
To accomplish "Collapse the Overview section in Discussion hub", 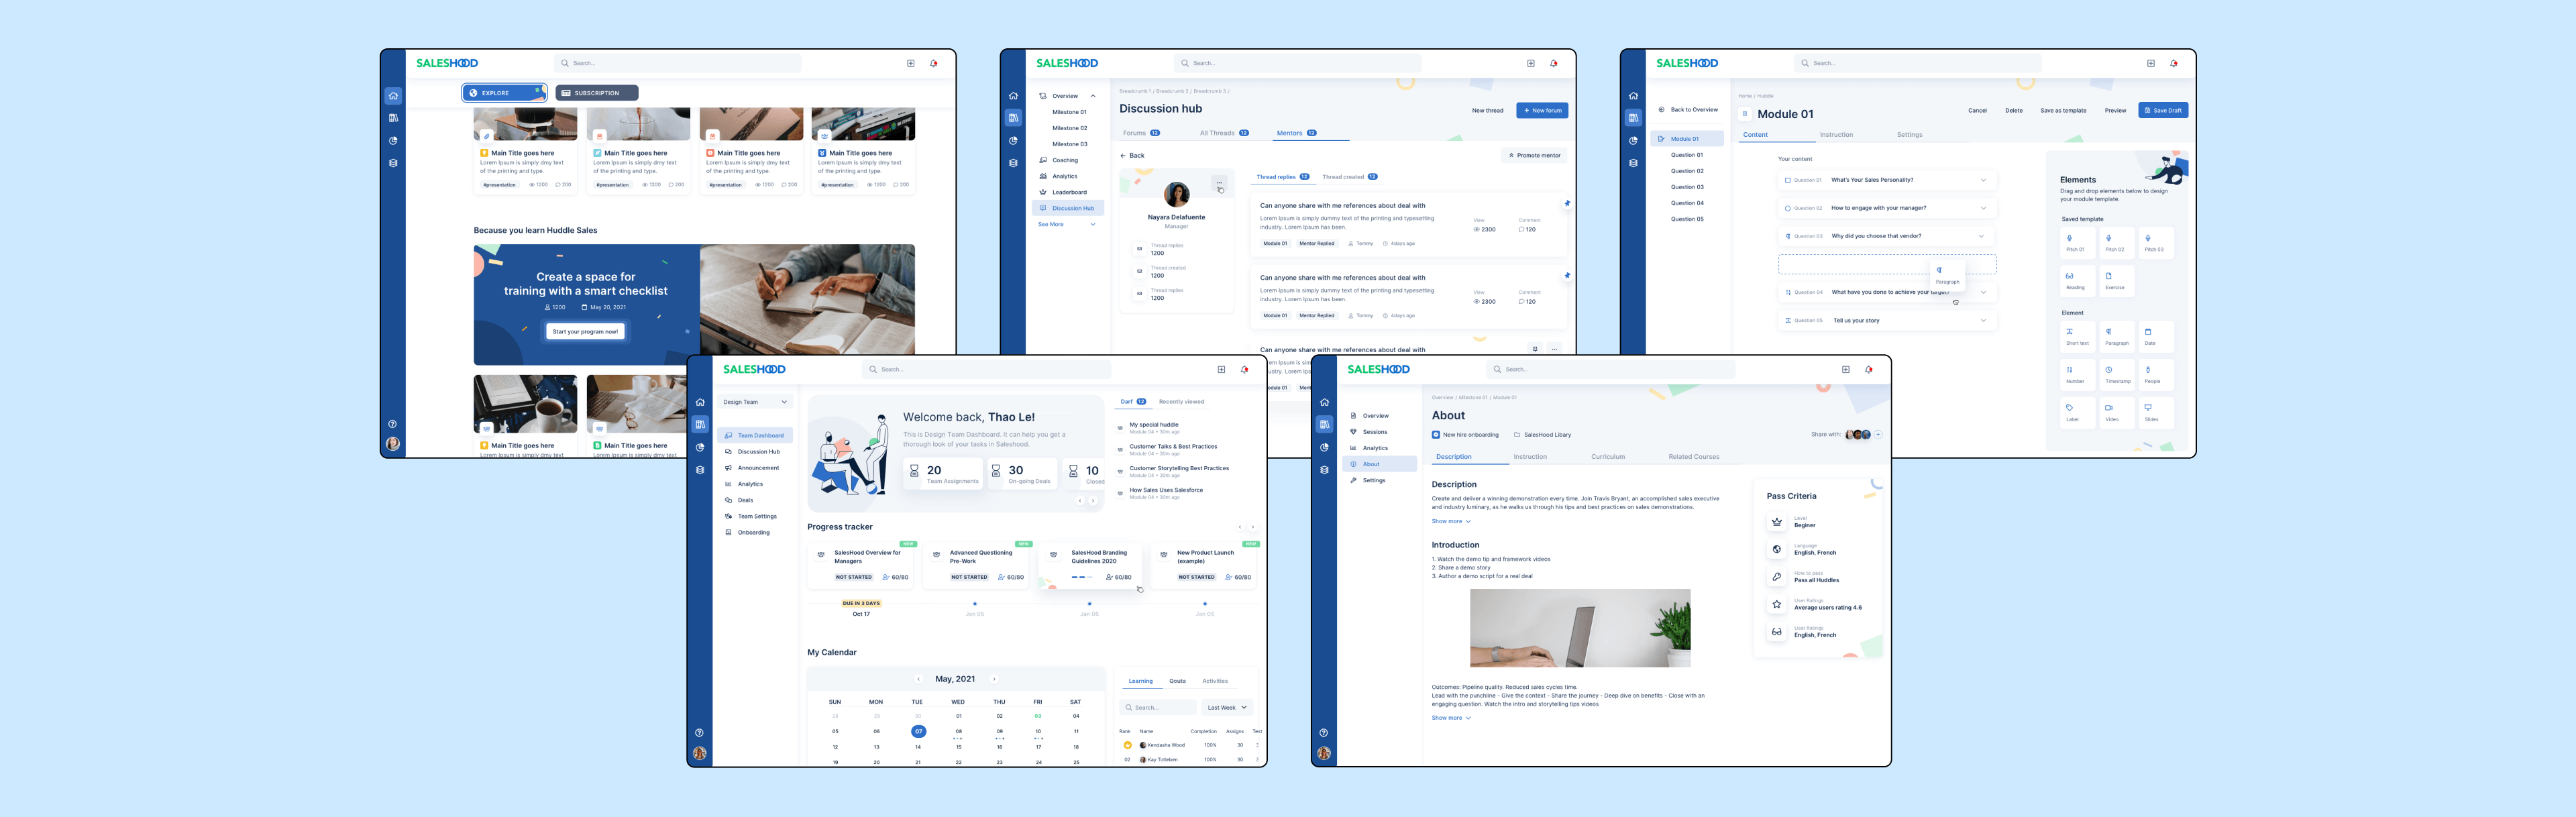I will click(x=1093, y=96).
